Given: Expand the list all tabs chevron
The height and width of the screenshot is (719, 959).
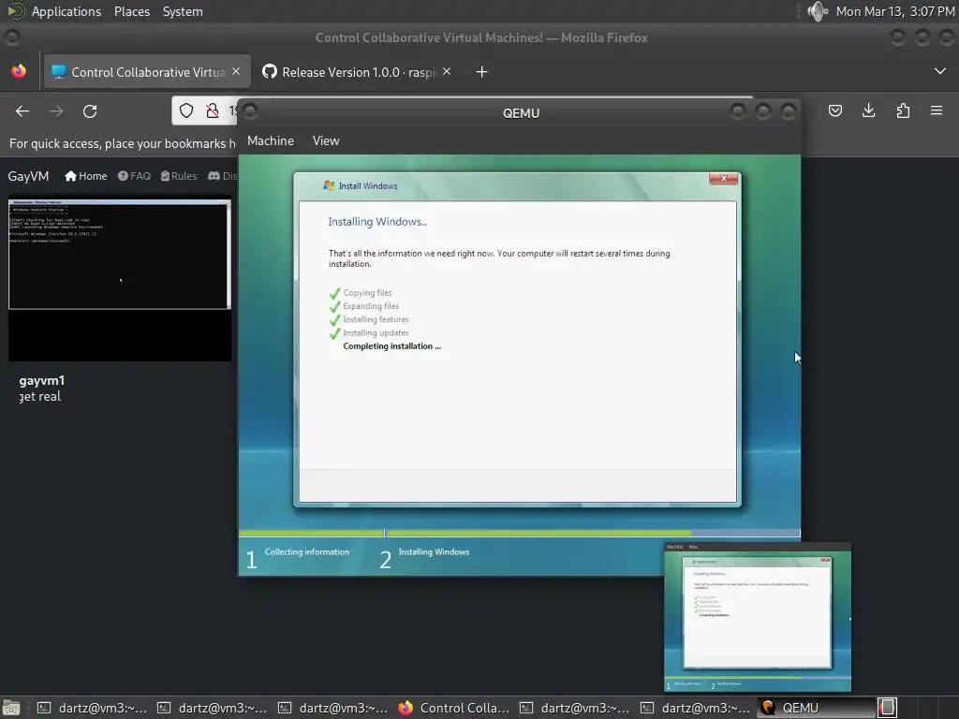Looking at the screenshot, I should click(940, 71).
